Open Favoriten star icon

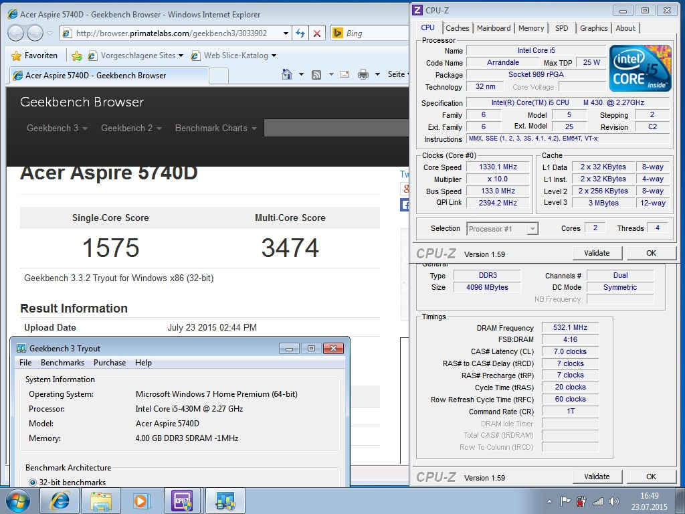16,56
